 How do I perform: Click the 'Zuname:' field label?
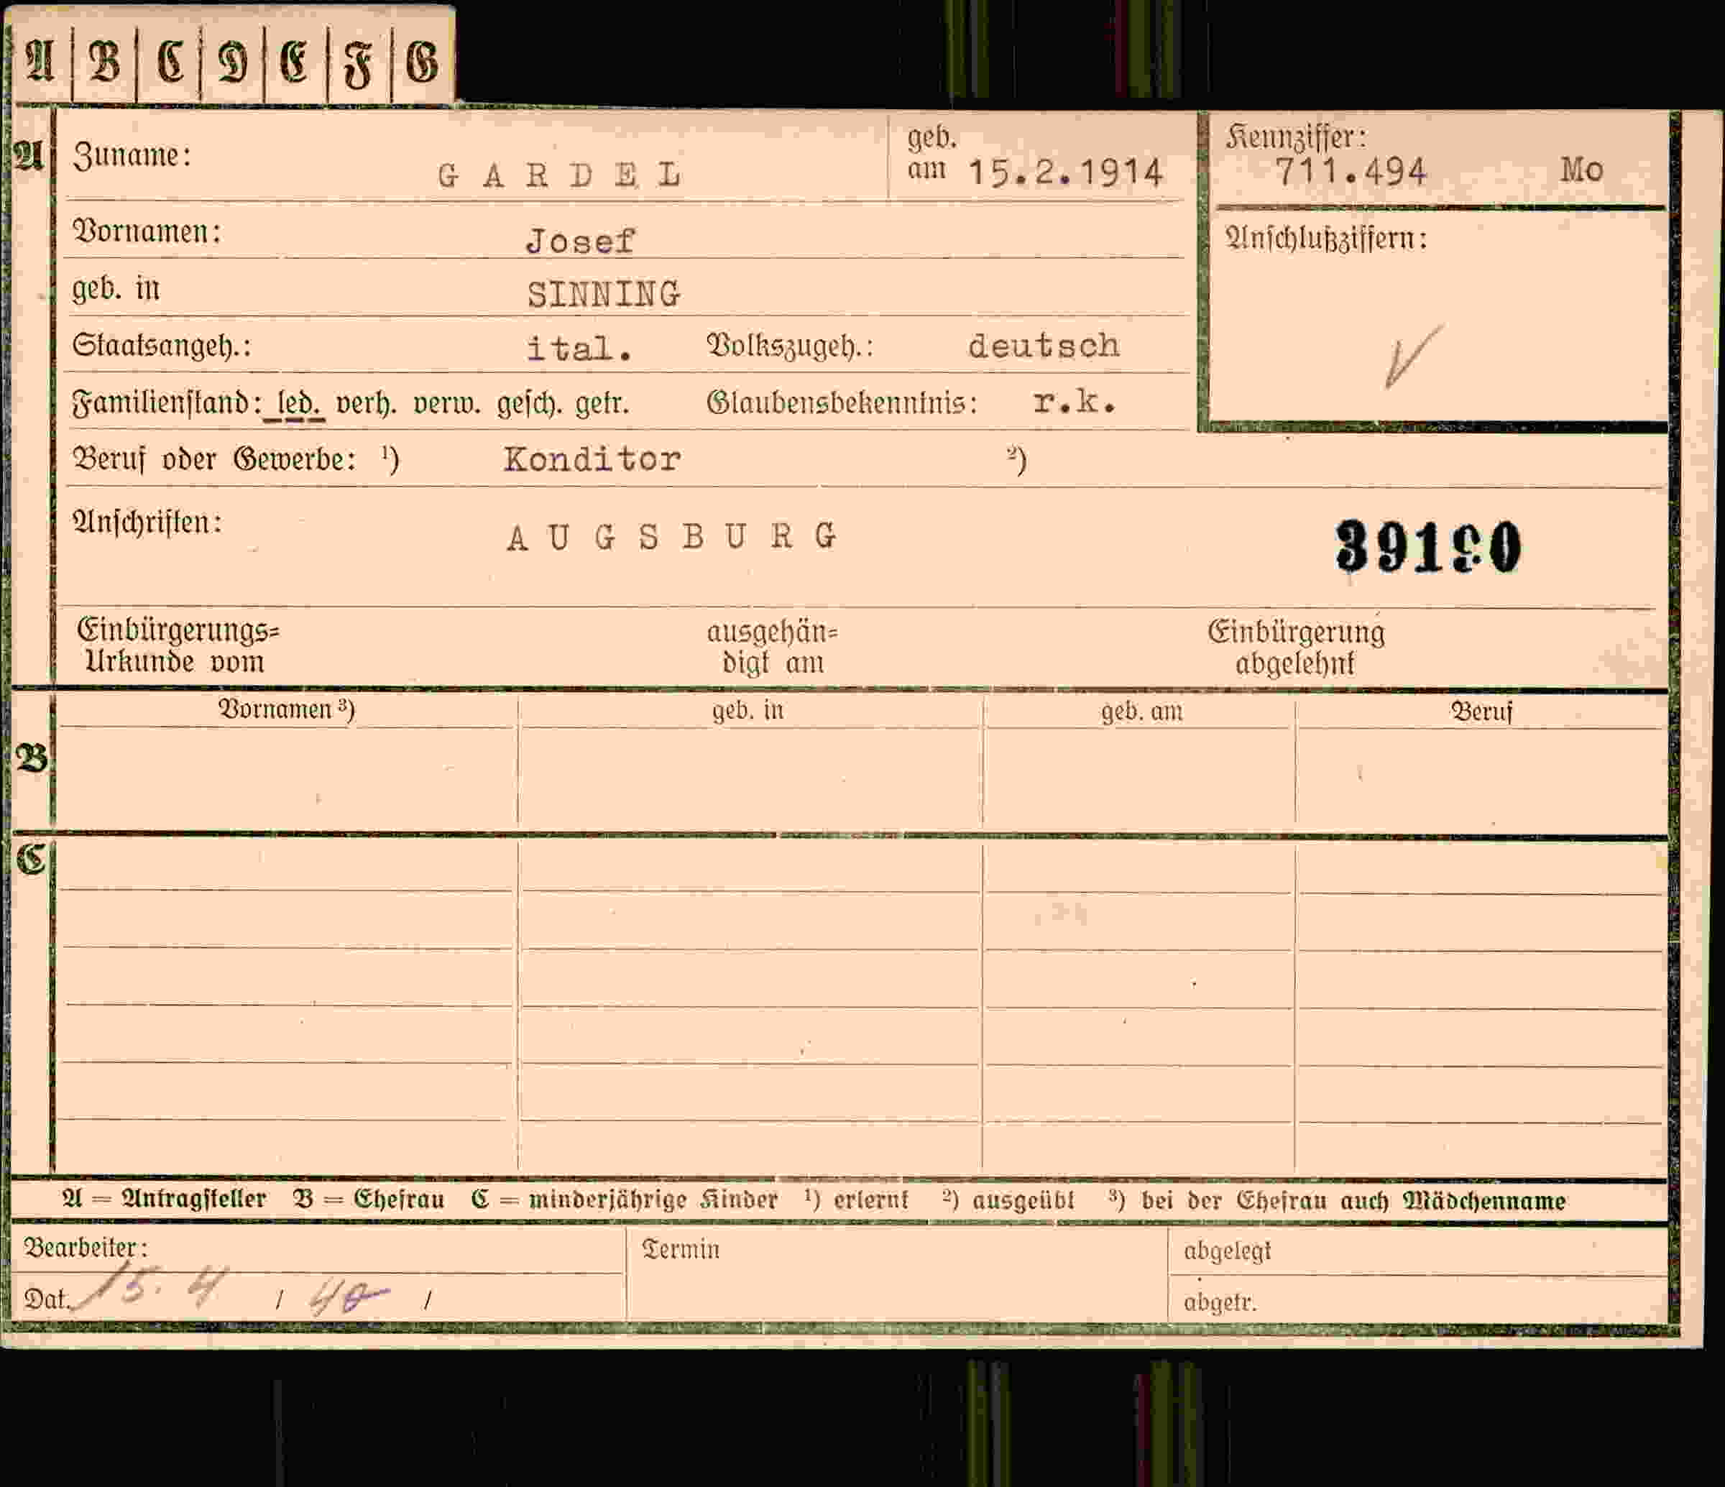pos(132,156)
